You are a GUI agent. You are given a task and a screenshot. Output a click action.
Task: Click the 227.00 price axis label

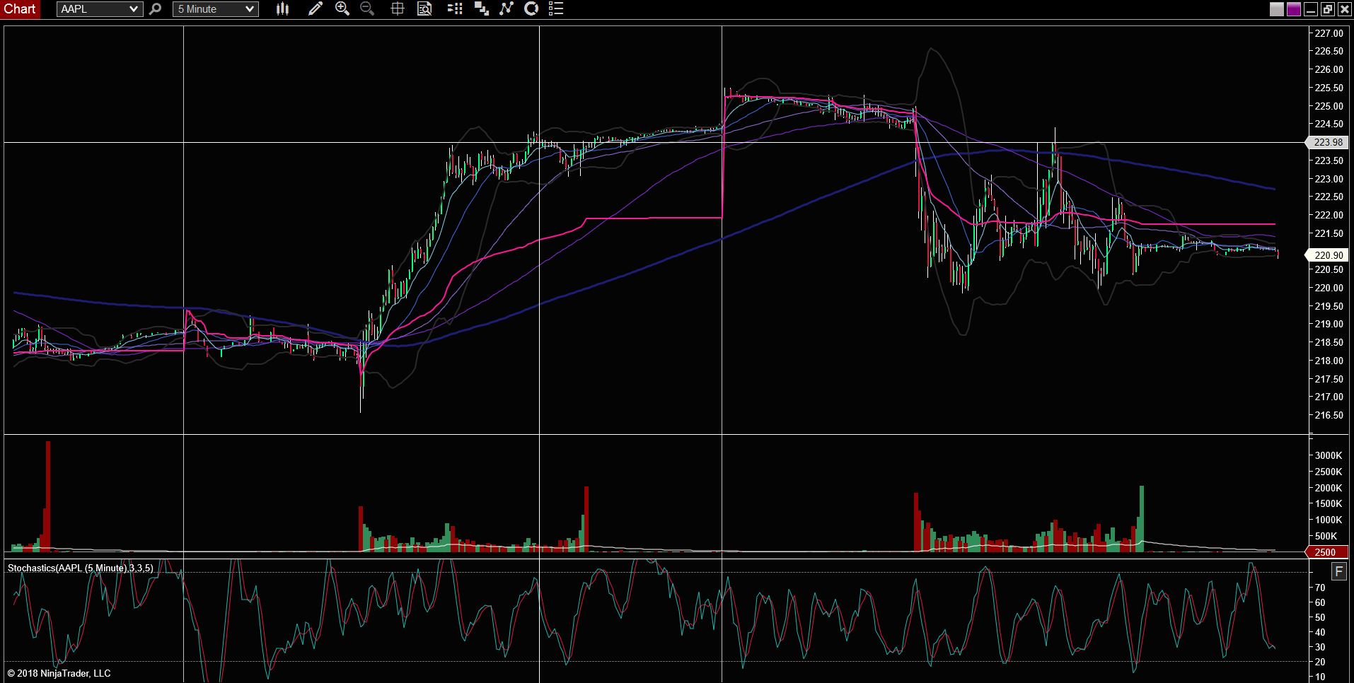[x=1329, y=33]
